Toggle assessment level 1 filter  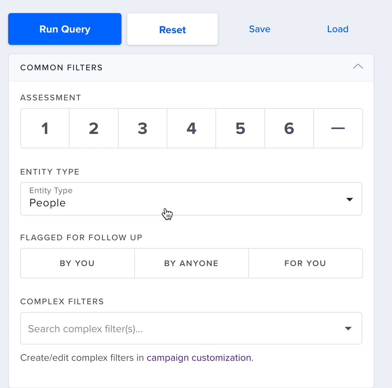(x=45, y=128)
